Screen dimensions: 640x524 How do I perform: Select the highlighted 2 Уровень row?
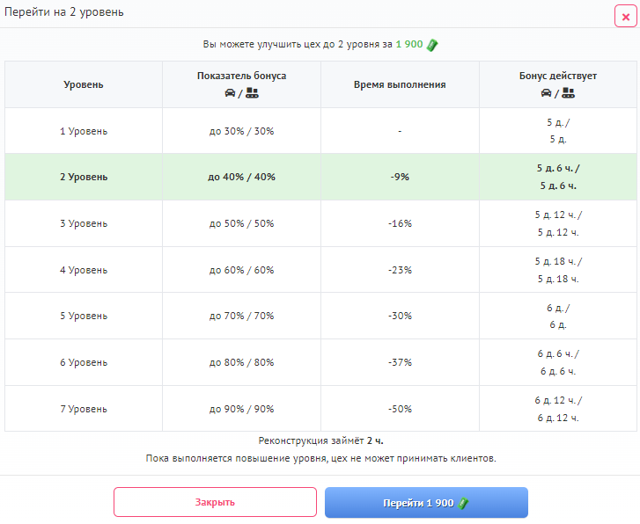(84, 177)
